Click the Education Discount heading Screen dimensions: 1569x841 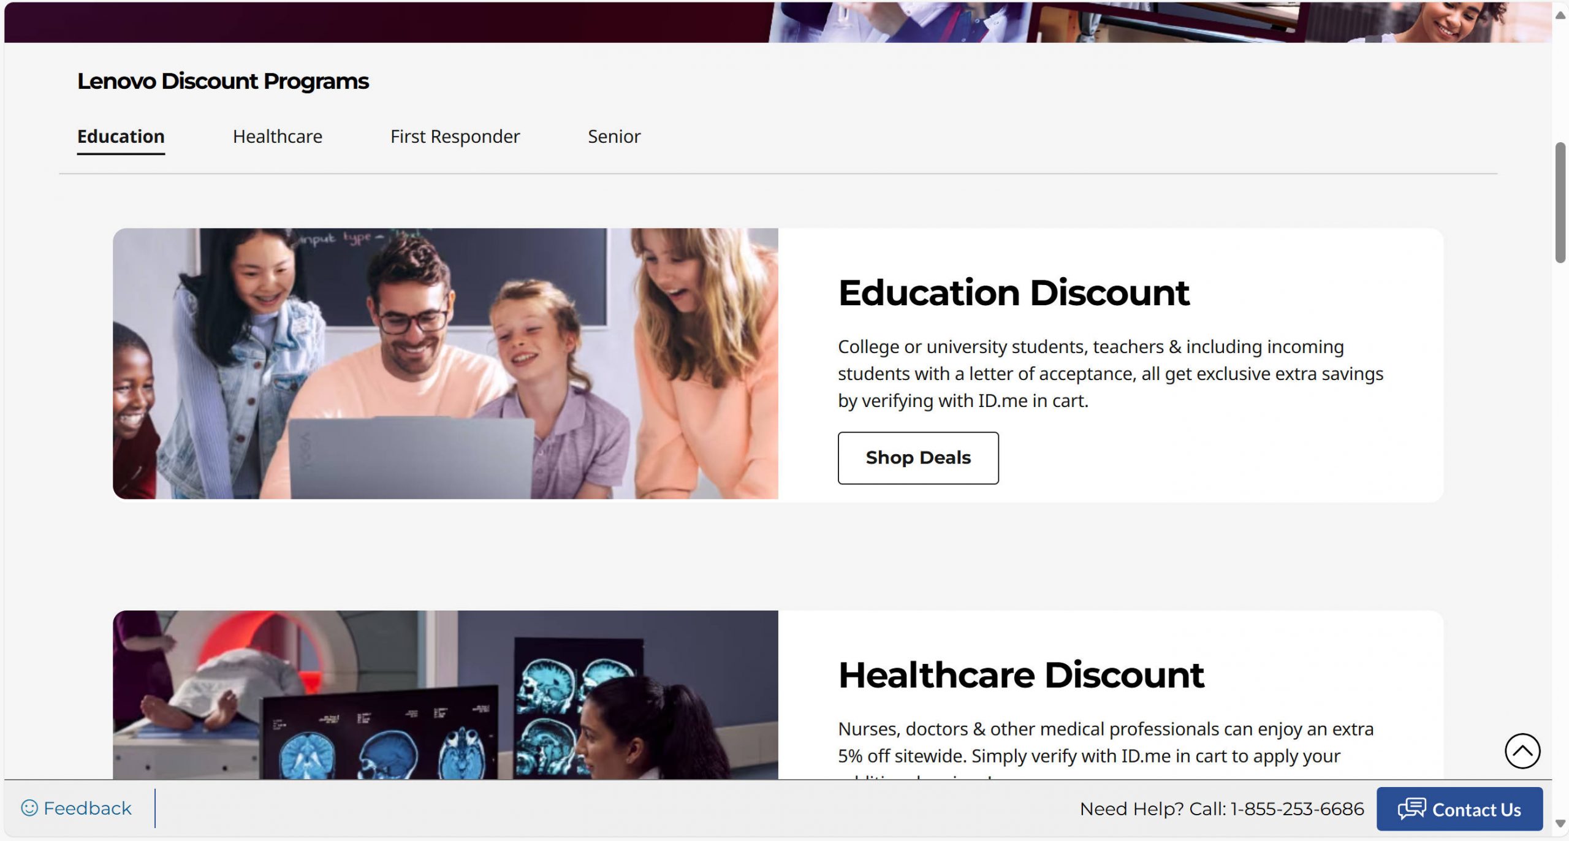tap(1014, 293)
